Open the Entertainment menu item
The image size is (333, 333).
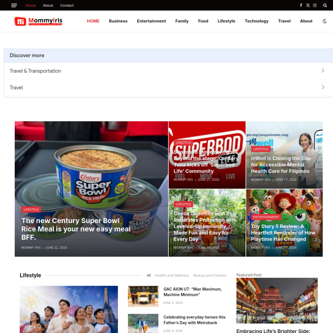[151, 21]
